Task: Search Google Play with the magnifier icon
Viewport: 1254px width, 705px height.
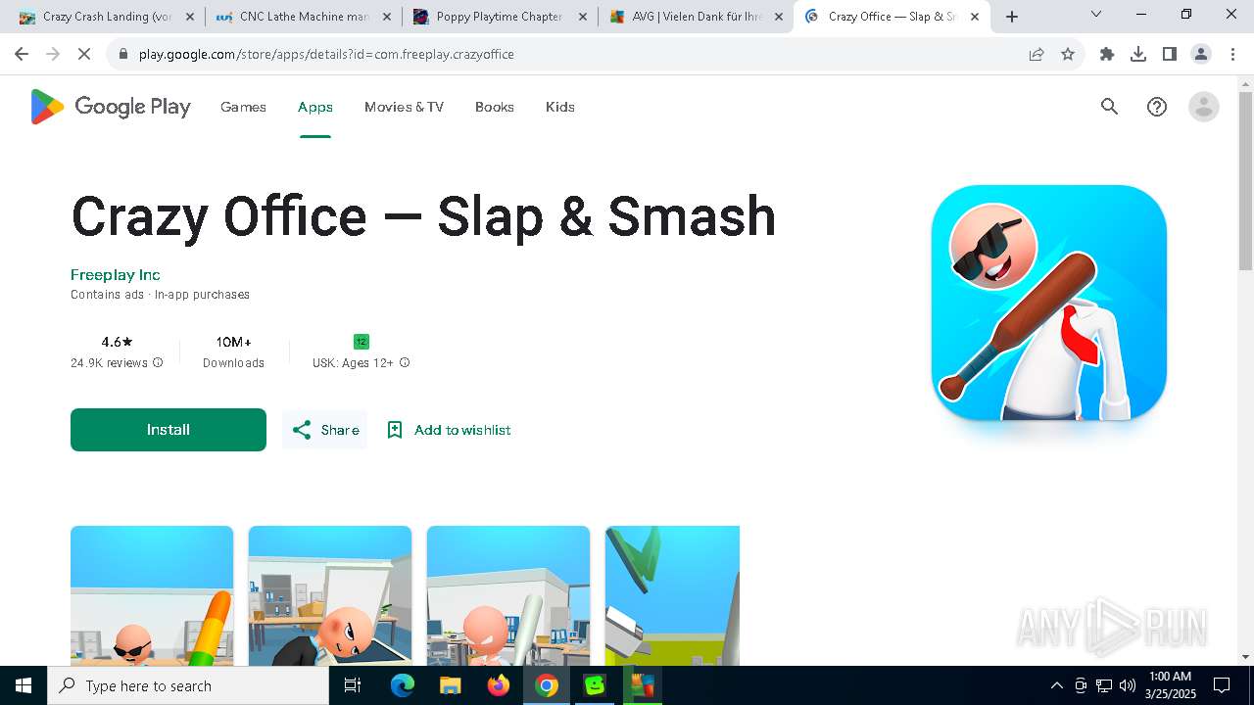Action: point(1109,107)
